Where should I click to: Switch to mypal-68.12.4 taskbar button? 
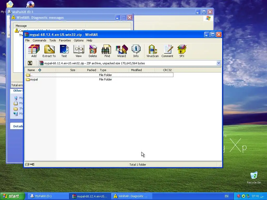click(90, 196)
